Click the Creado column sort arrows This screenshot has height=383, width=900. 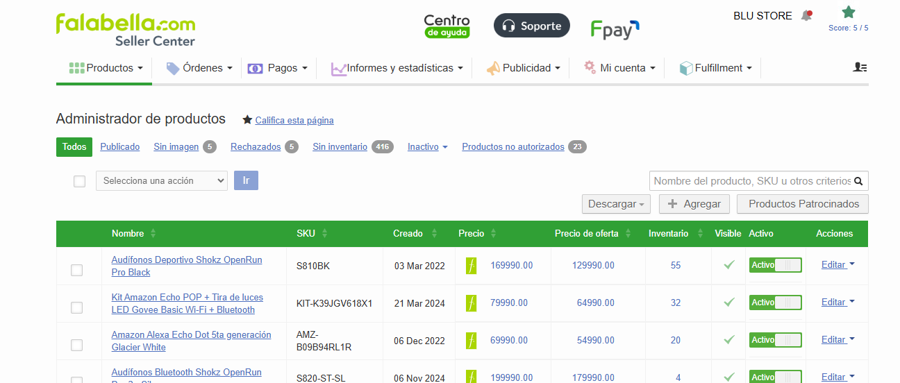[x=434, y=233]
